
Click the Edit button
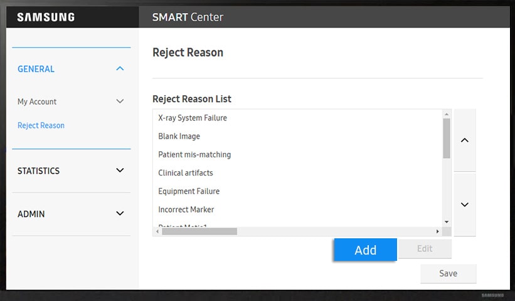(425, 249)
